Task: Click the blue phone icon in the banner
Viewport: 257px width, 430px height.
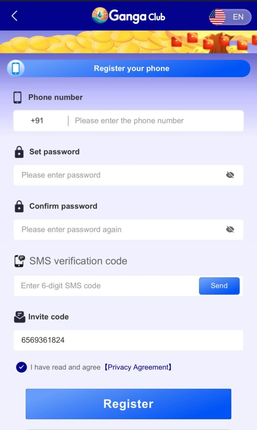Action: pyautogui.click(x=16, y=68)
